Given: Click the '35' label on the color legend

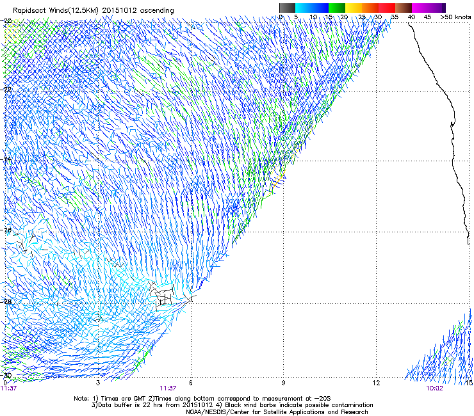Looking at the screenshot, I should (395, 17).
